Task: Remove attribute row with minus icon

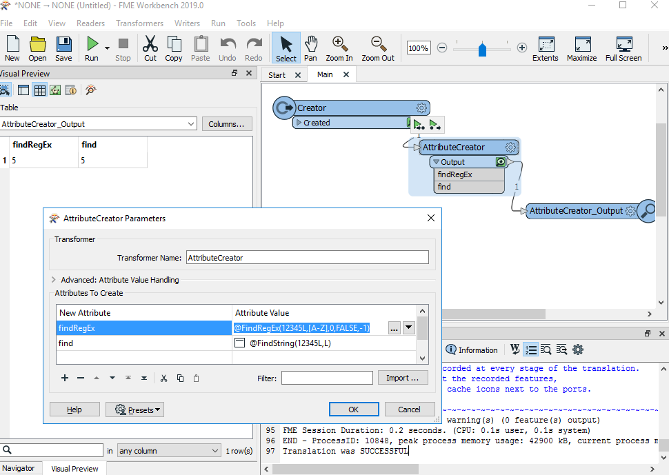Action: click(x=81, y=378)
